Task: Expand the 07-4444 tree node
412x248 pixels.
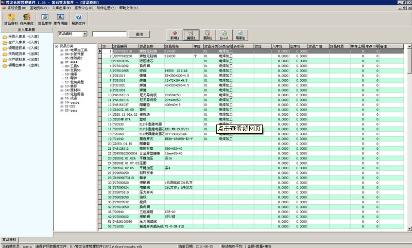Action: pos(62,62)
